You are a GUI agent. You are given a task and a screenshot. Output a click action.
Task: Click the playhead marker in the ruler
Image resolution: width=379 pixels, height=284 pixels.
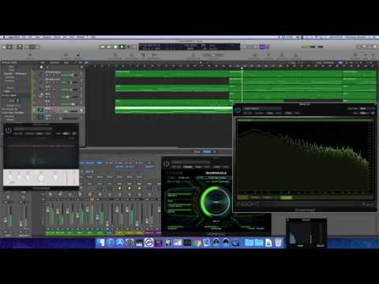click(x=242, y=68)
